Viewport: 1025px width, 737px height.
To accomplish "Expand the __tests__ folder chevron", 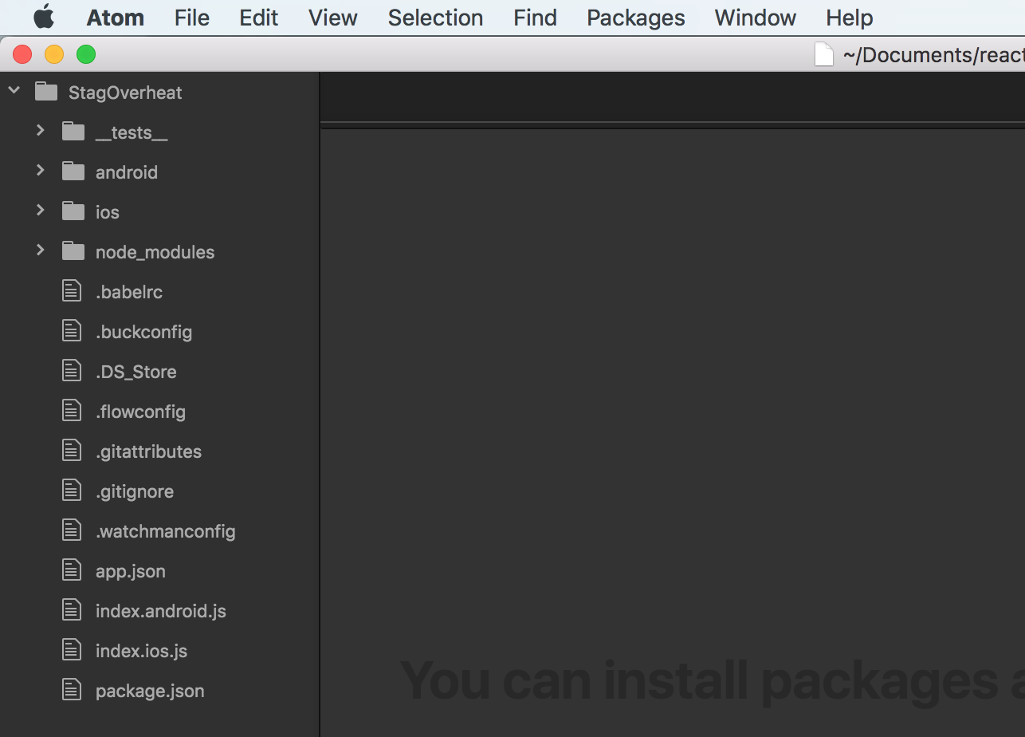I will click(41, 130).
